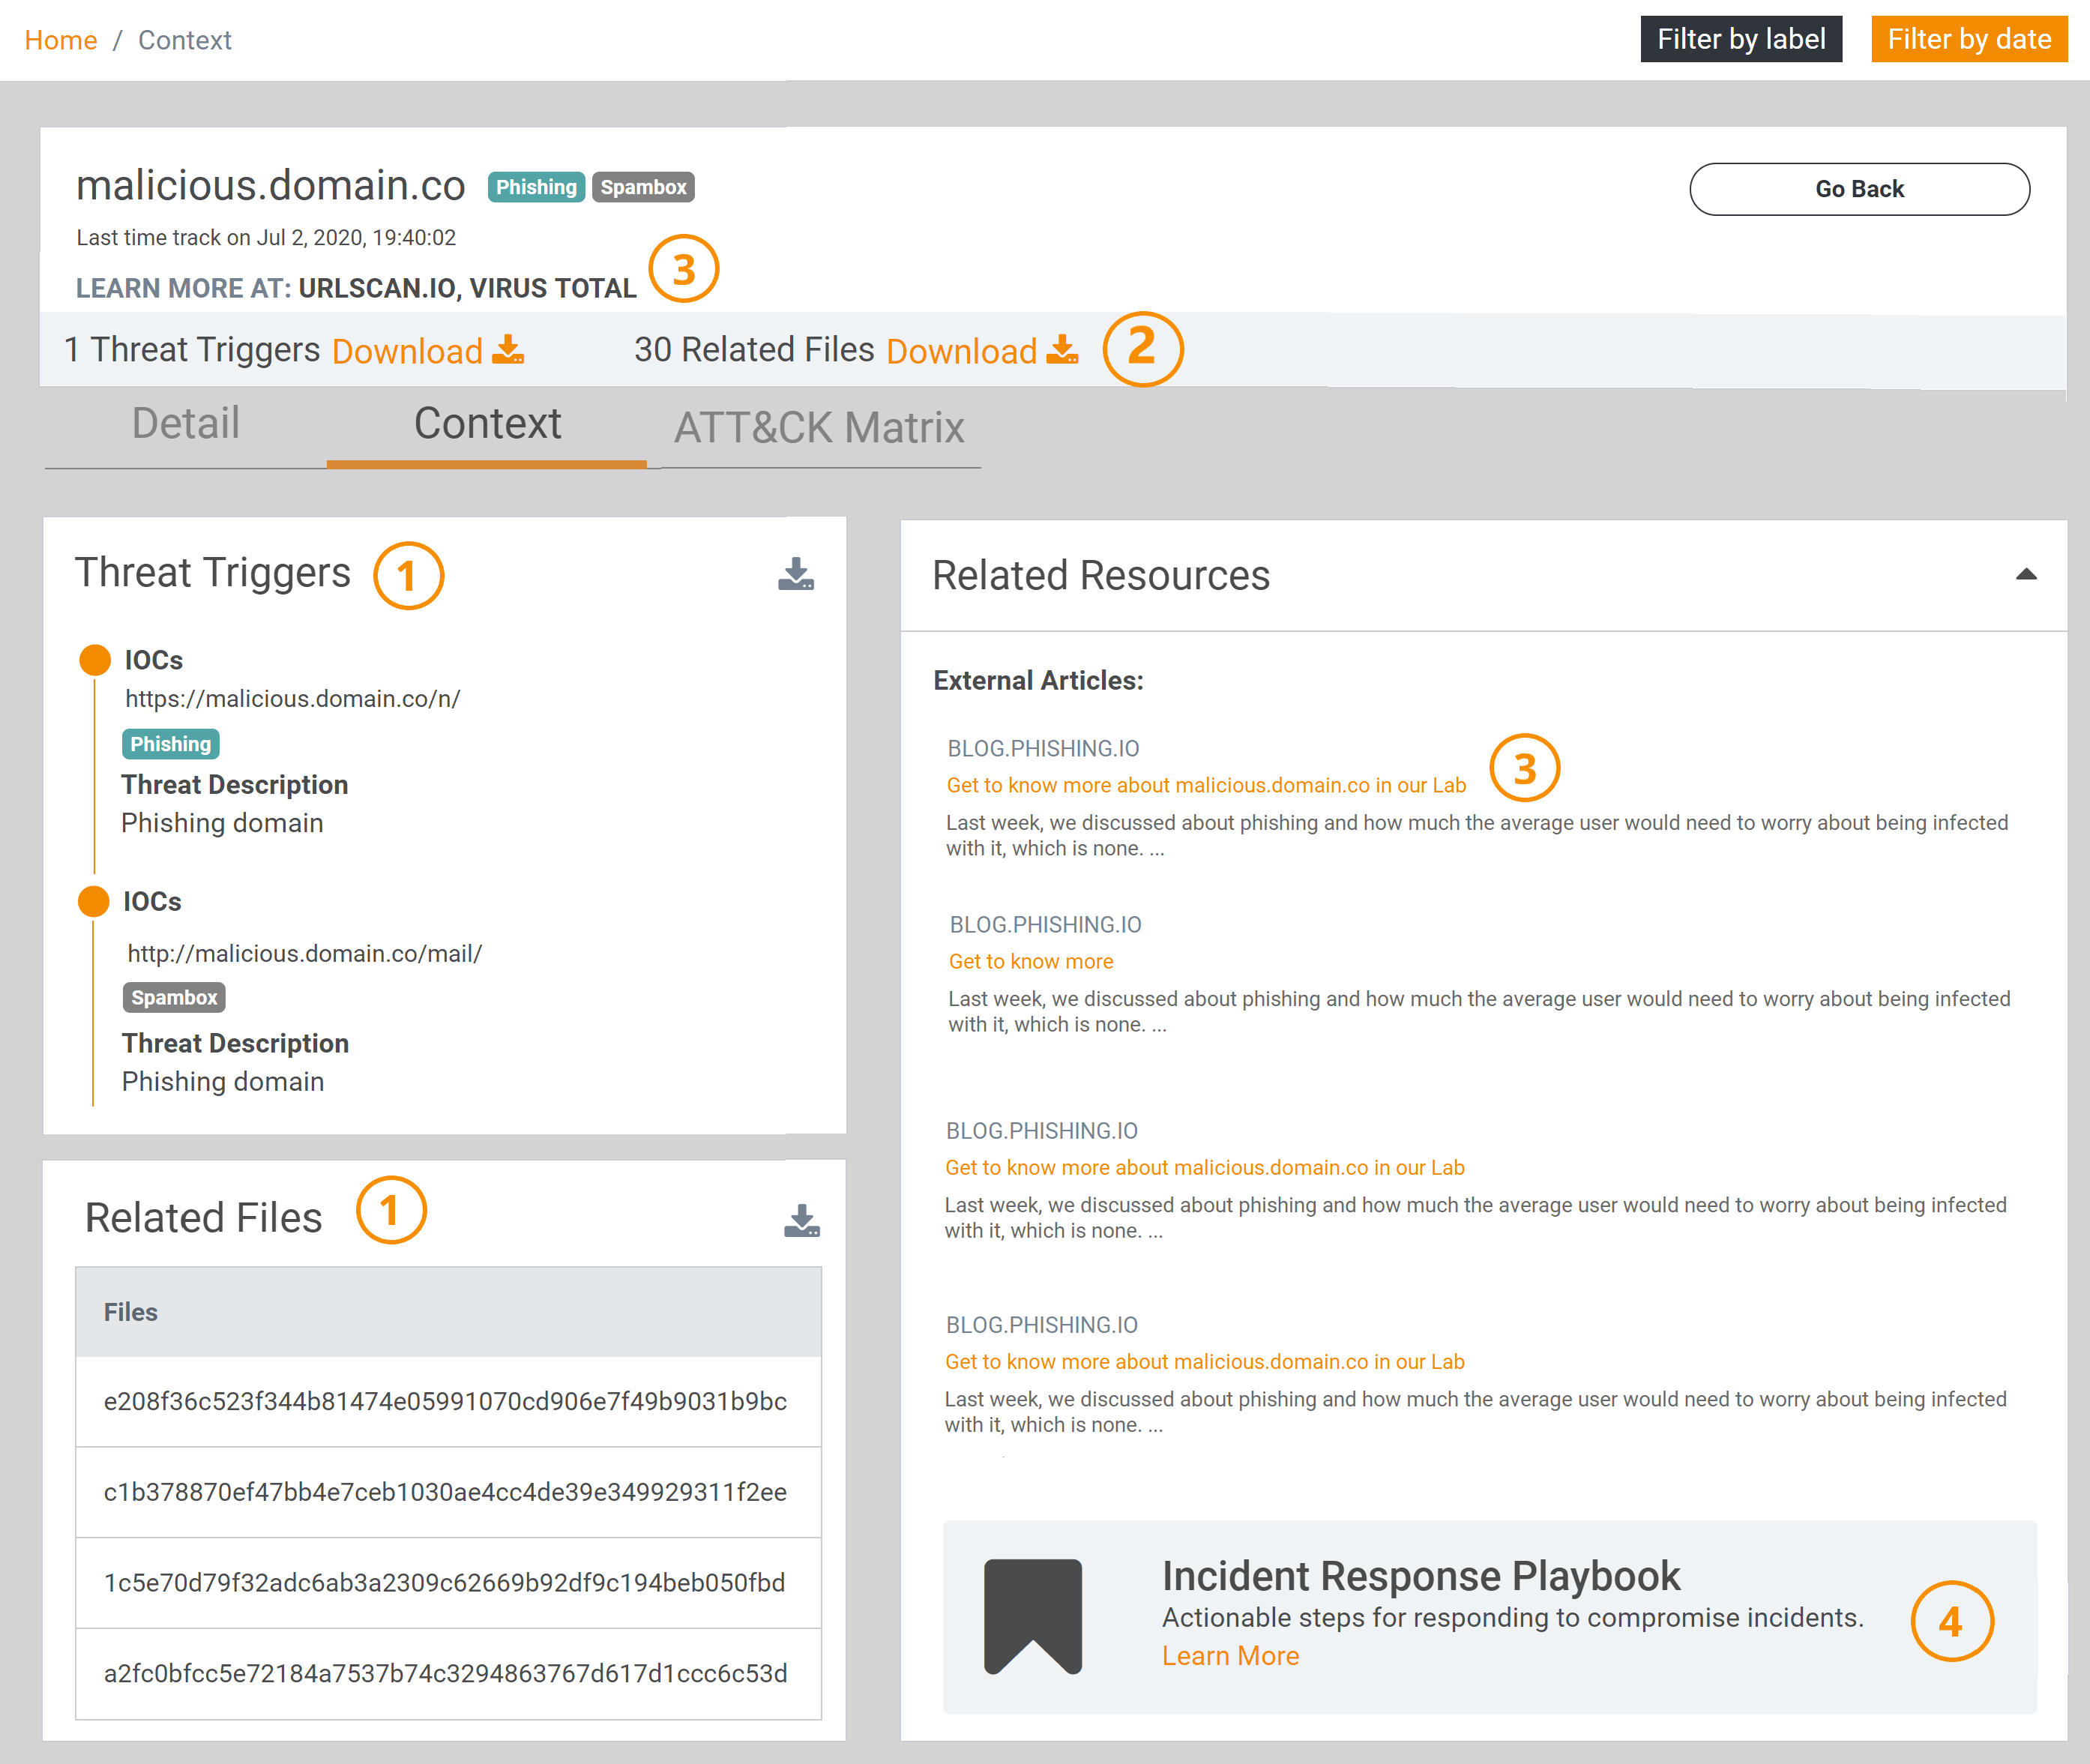2090x1764 pixels.
Task: Select file hash starting with e208f36c
Action: pyautogui.click(x=445, y=1401)
